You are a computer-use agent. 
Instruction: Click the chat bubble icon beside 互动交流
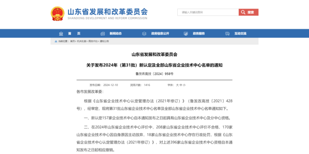(x=228, y=34)
